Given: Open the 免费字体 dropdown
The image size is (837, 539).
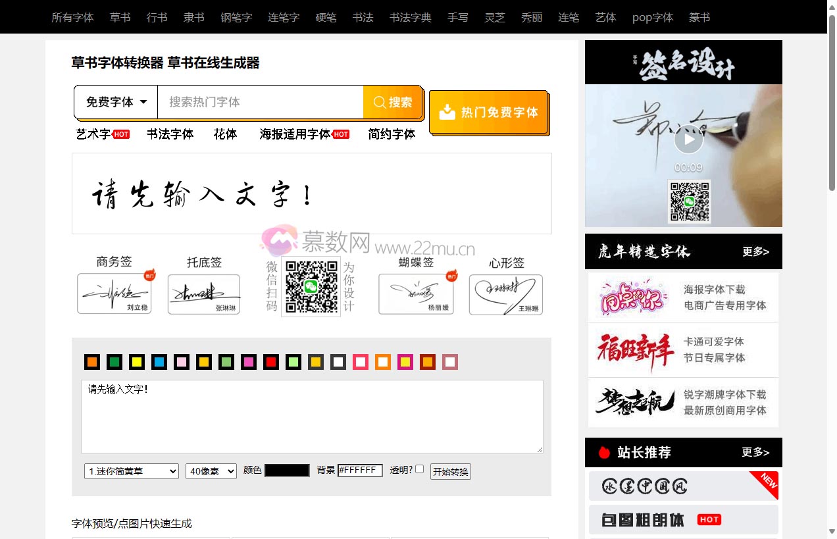Looking at the screenshot, I should [x=115, y=102].
